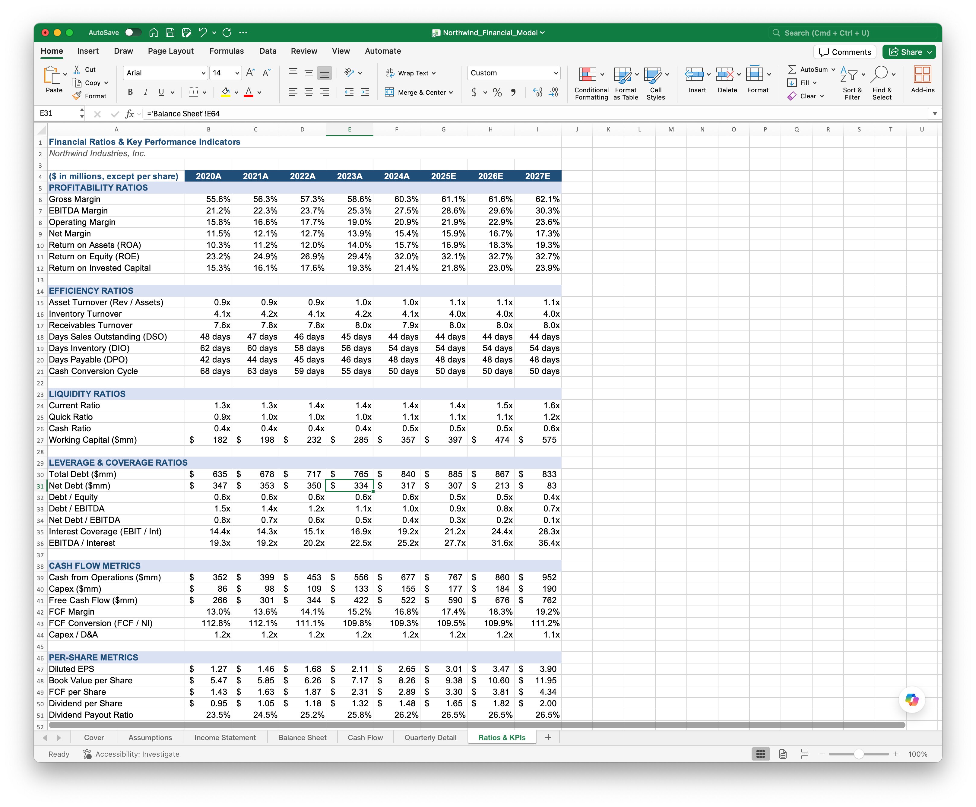Click the Undo arrow icon
The image size is (976, 807).
[x=203, y=33]
